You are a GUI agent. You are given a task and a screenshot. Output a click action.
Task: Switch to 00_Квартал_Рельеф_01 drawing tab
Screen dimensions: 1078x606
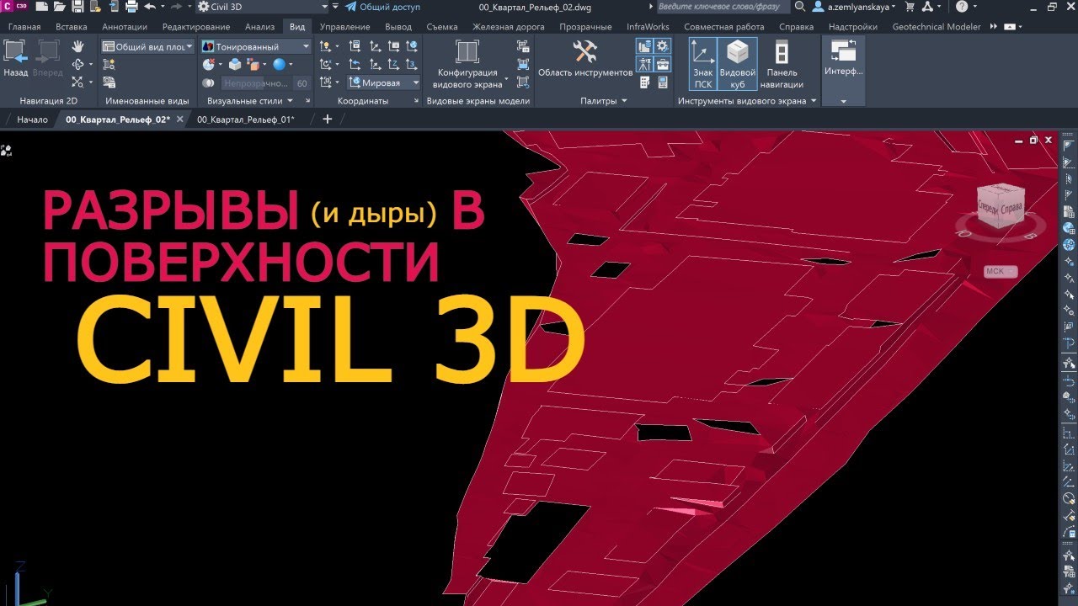(245, 120)
